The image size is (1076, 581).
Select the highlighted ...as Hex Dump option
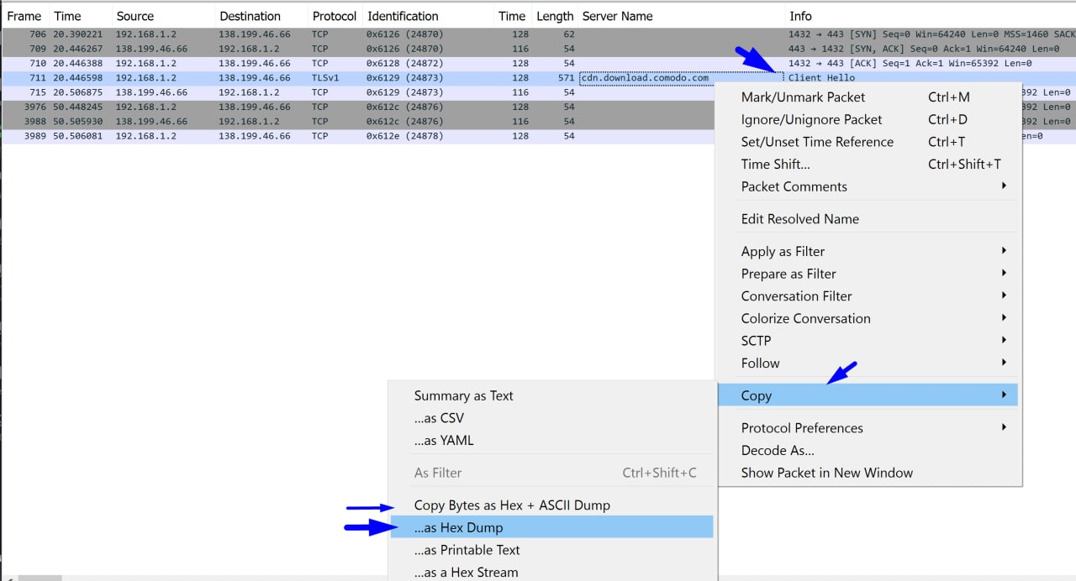pyautogui.click(x=458, y=526)
